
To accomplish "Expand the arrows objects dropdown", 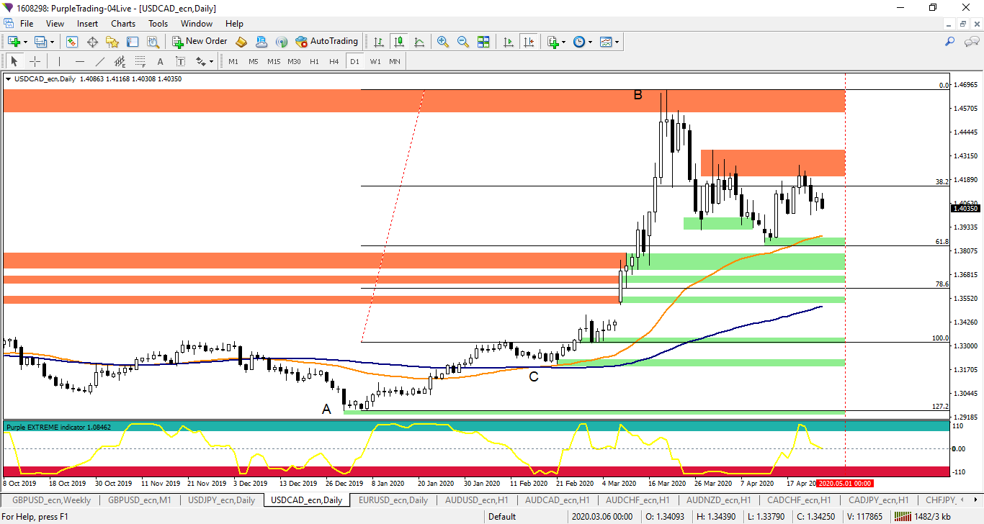I will (213, 61).
